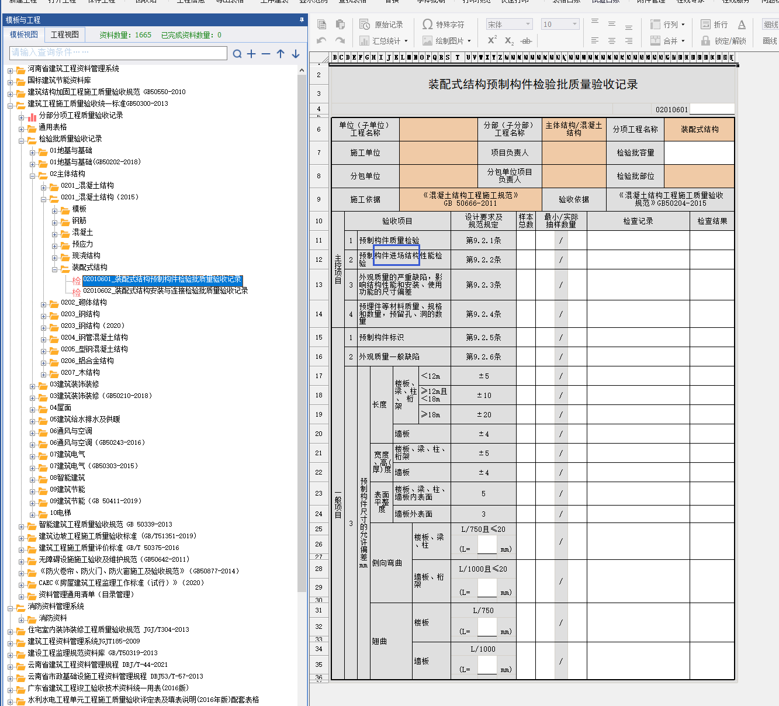Apply subscript formatting

pyautogui.click(x=509, y=41)
